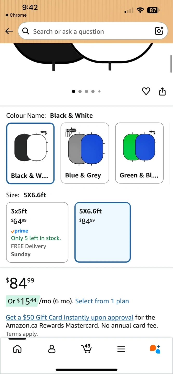This screenshot has height=374, width=173.
Task: Tap the search input field
Action: click(x=88, y=31)
